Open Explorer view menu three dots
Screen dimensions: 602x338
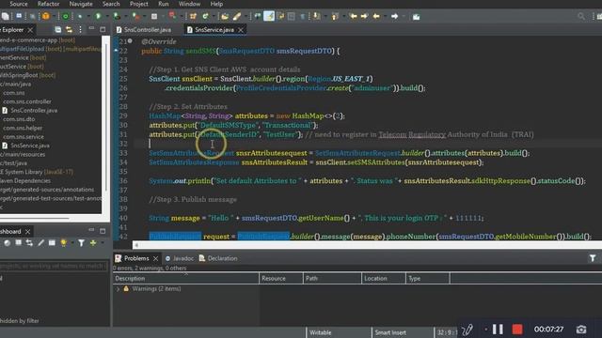click(x=80, y=29)
